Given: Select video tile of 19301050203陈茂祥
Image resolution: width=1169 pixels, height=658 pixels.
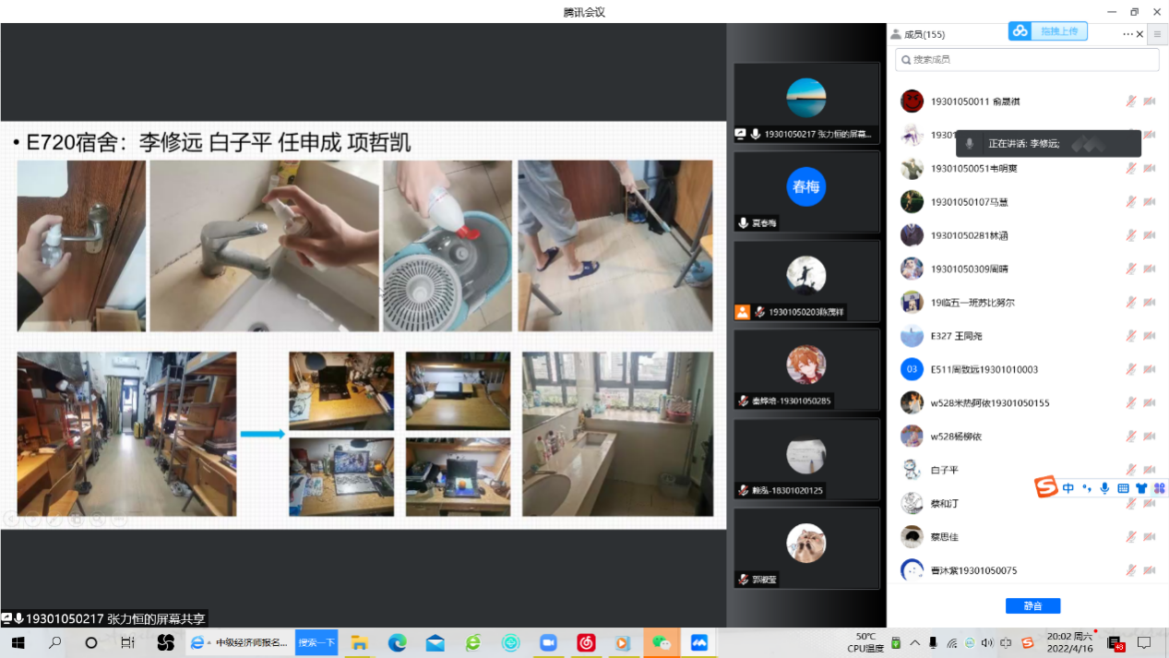Looking at the screenshot, I should tap(806, 281).
